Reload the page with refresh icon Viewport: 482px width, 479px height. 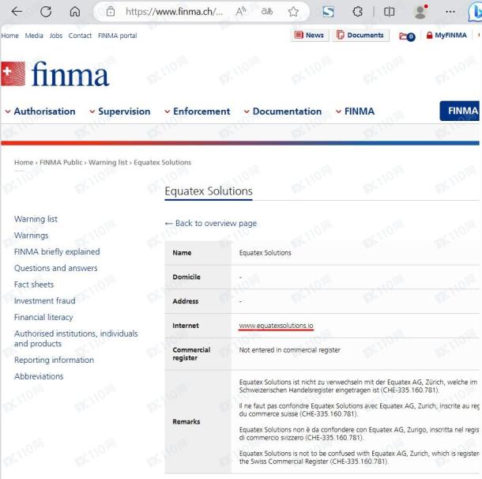pos(46,12)
